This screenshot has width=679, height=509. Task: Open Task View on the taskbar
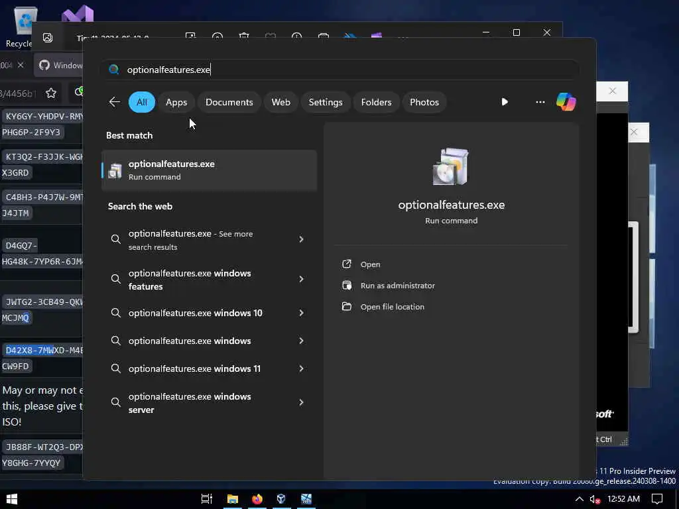[x=207, y=499]
